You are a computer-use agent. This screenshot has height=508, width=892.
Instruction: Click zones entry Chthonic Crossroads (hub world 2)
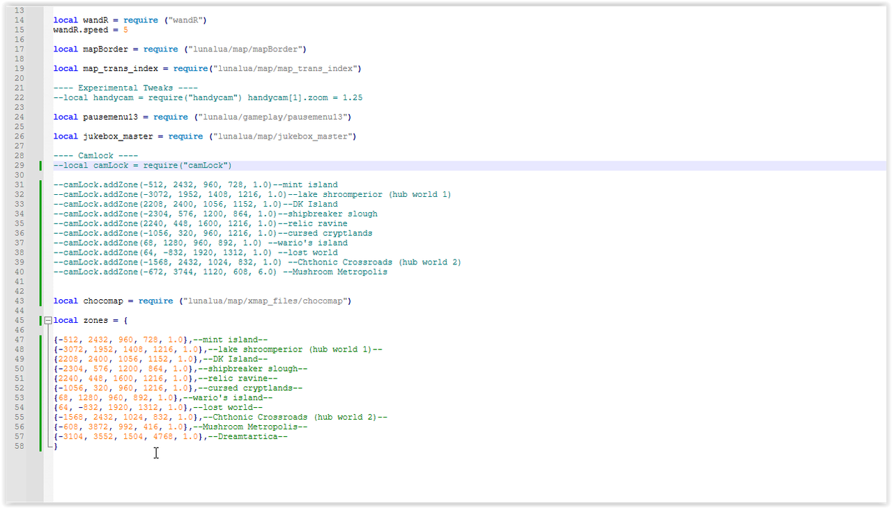[220, 417]
